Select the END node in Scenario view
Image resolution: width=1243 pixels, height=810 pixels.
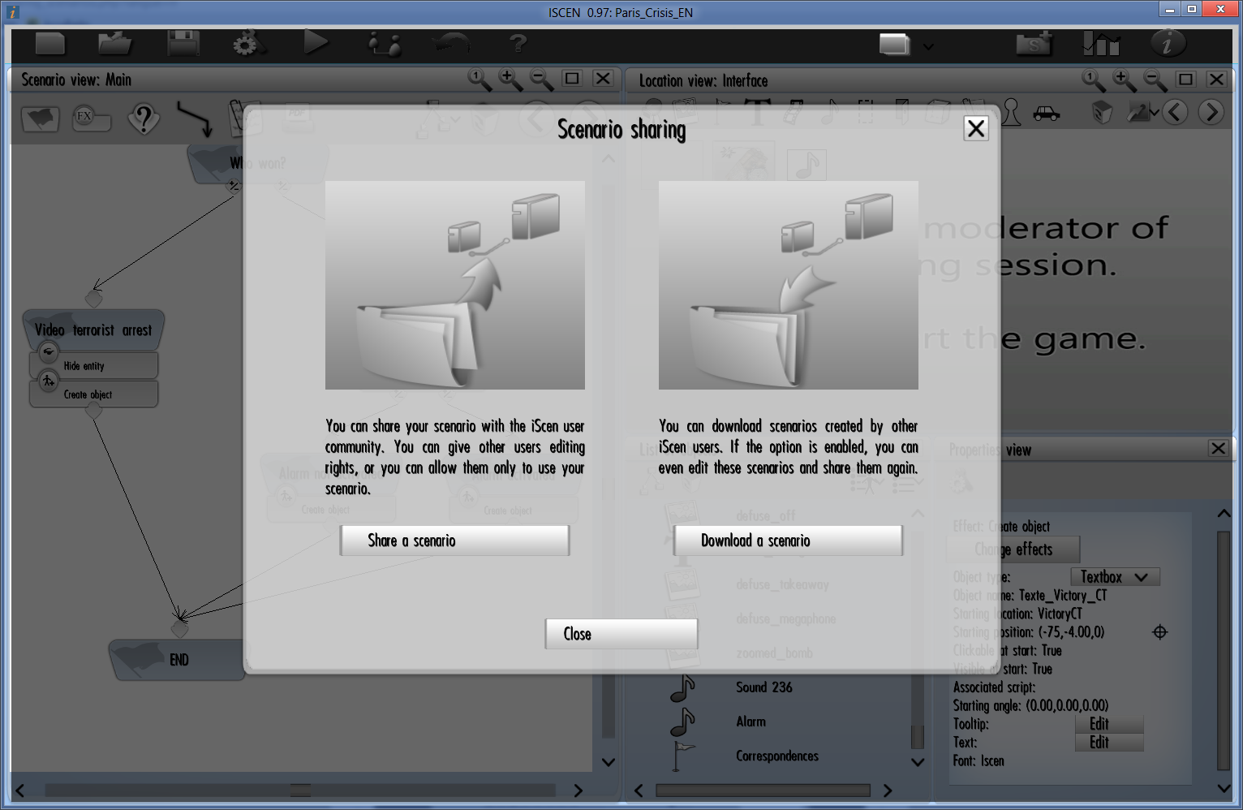coord(178,660)
